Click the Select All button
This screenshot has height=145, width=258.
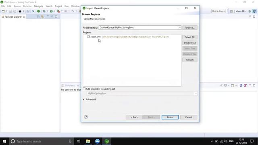190,37
